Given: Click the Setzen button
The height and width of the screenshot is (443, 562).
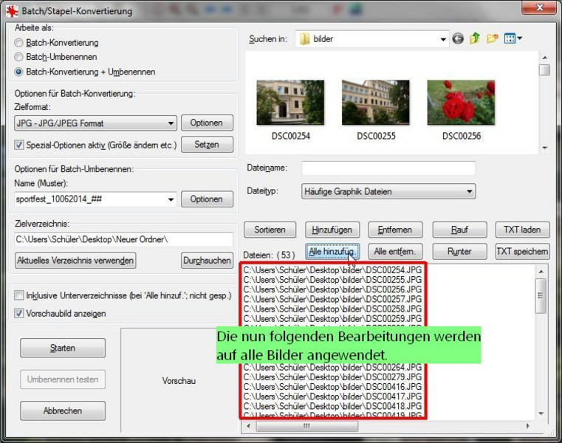Looking at the screenshot, I should pyautogui.click(x=207, y=145).
